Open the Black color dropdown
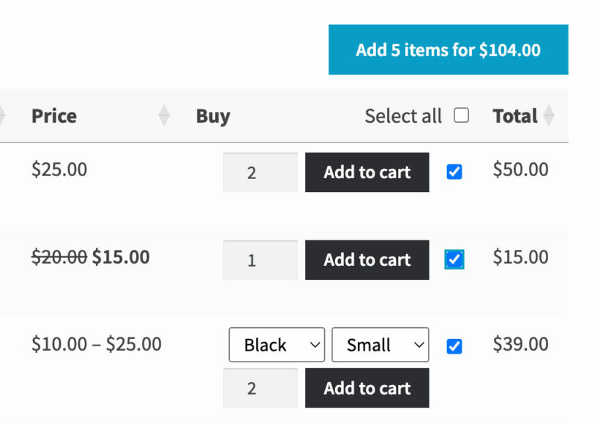This screenshot has height=423, width=600. [277, 345]
